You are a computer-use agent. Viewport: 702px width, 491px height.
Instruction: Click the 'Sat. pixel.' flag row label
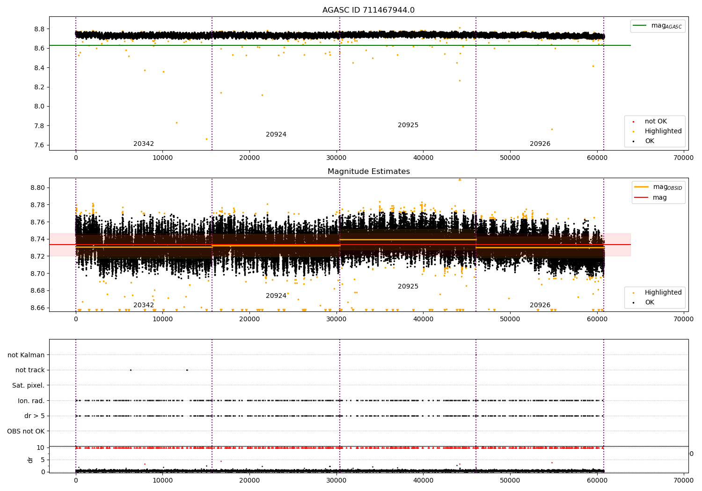click(x=29, y=386)
